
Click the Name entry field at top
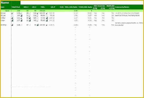tap(82, 3)
